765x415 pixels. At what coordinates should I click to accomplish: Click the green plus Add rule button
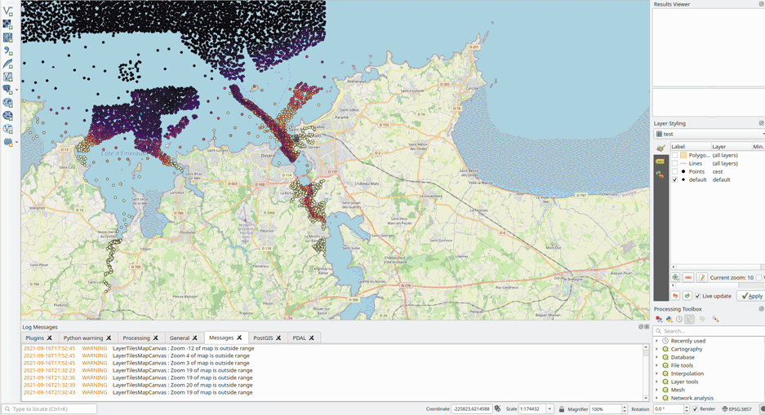pyautogui.click(x=675, y=277)
